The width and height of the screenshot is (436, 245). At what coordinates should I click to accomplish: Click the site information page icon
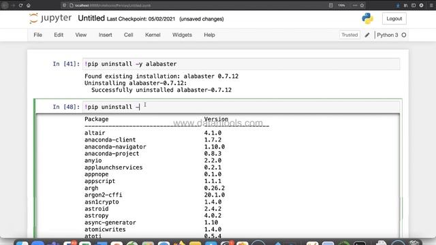tap(71, 5)
